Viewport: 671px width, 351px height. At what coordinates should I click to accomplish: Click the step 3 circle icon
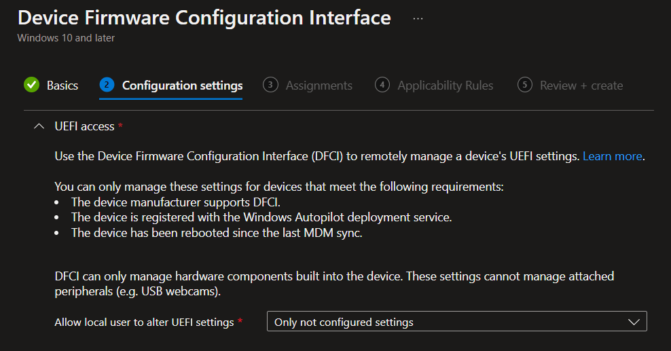coord(270,85)
